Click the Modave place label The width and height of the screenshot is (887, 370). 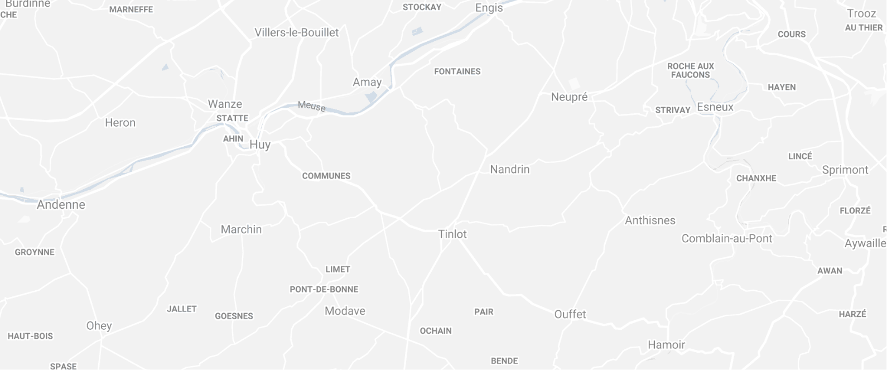[345, 311]
